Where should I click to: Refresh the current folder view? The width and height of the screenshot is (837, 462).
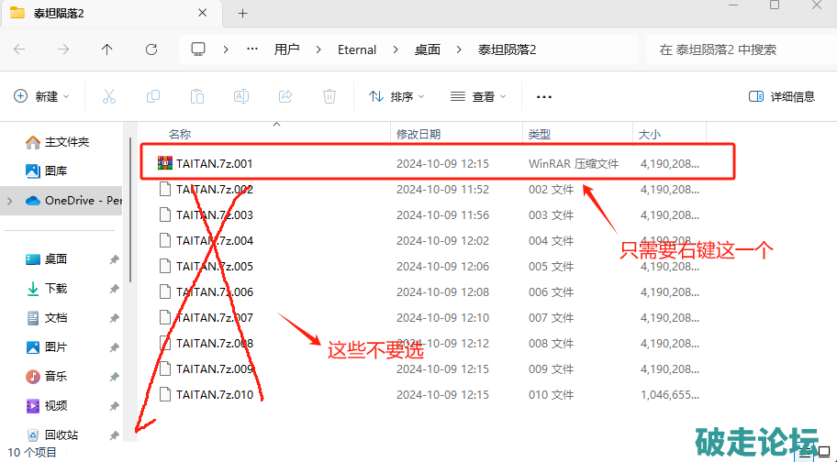click(x=151, y=49)
